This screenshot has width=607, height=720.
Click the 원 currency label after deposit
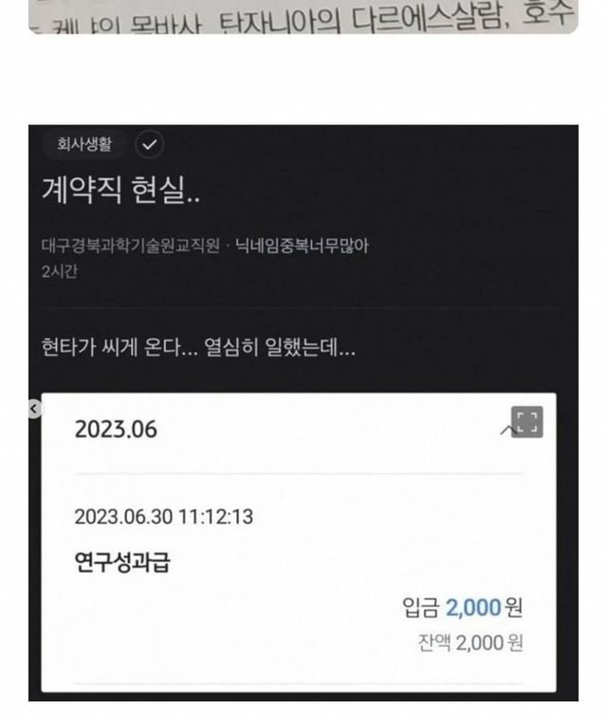(514, 607)
